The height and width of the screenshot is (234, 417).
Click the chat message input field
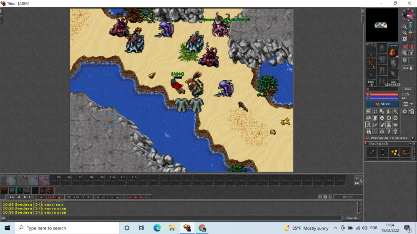[174, 218]
